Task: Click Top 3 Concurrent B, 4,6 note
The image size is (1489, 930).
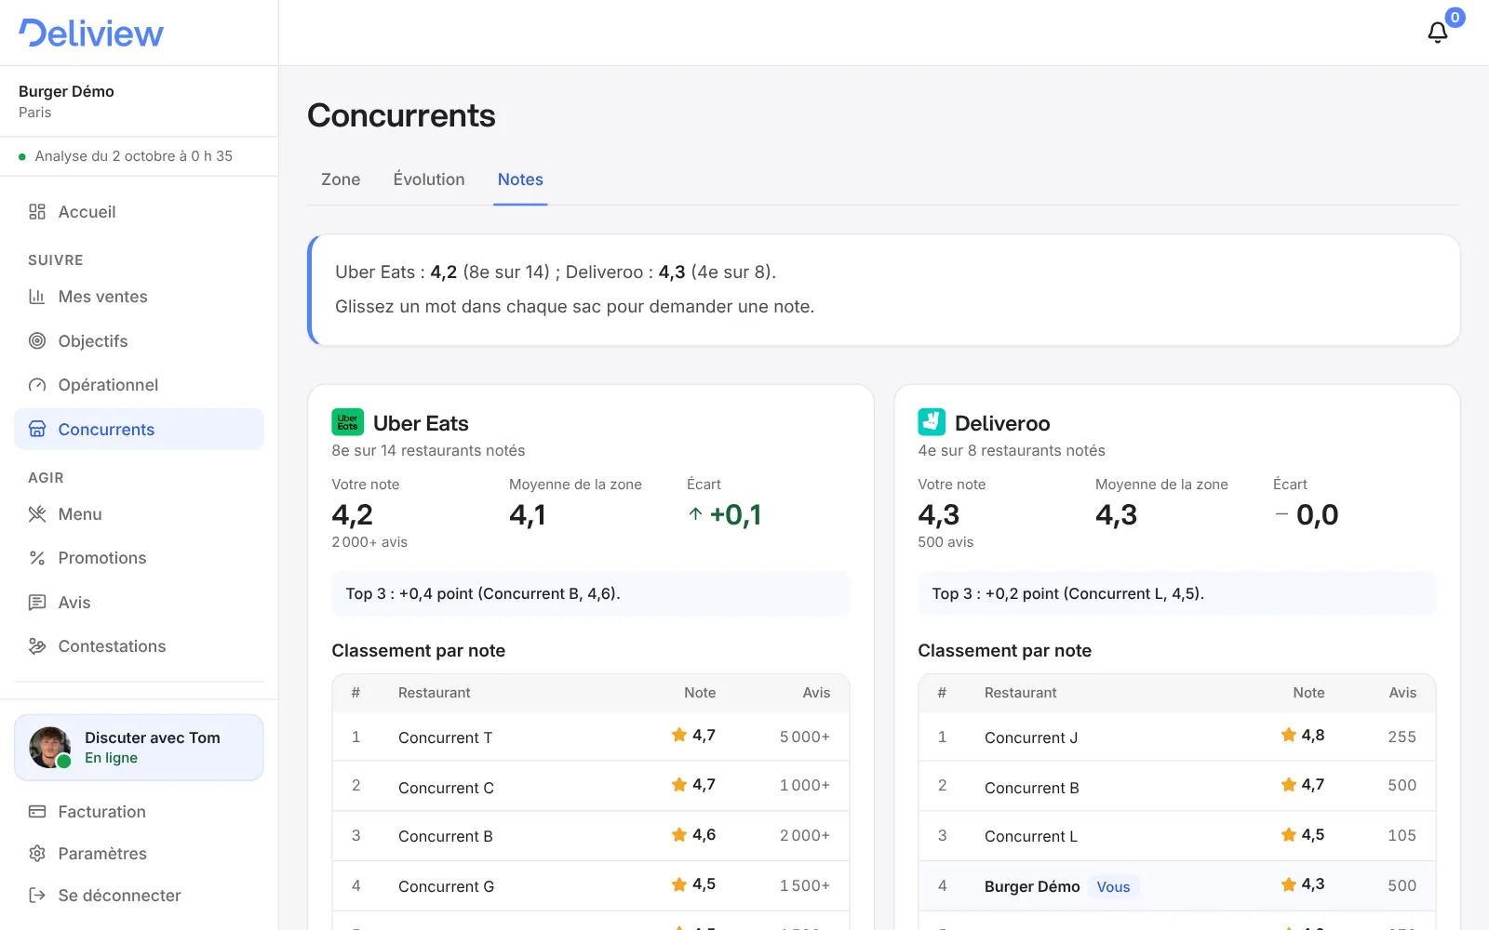Action: (591, 593)
